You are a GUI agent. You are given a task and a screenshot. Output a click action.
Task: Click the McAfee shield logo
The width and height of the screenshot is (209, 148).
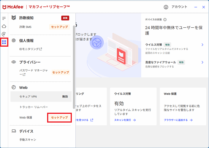[x=5, y=7]
